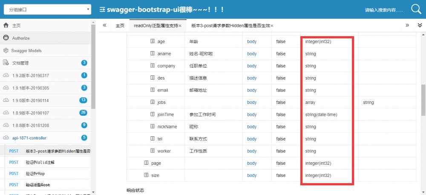Click the field icon beside des

(153, 77)
